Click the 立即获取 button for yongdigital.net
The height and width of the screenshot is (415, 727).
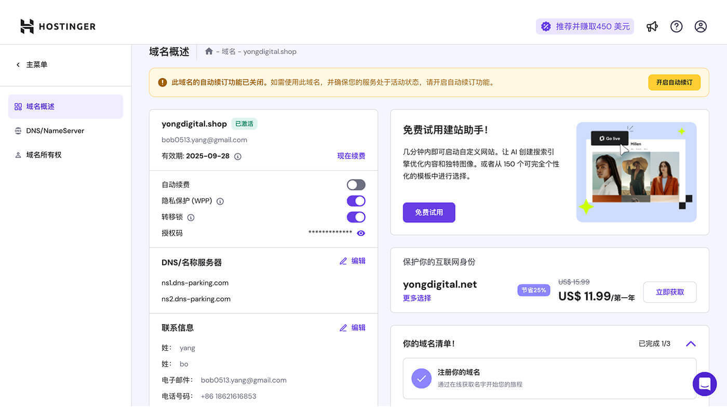coord(670,292)
